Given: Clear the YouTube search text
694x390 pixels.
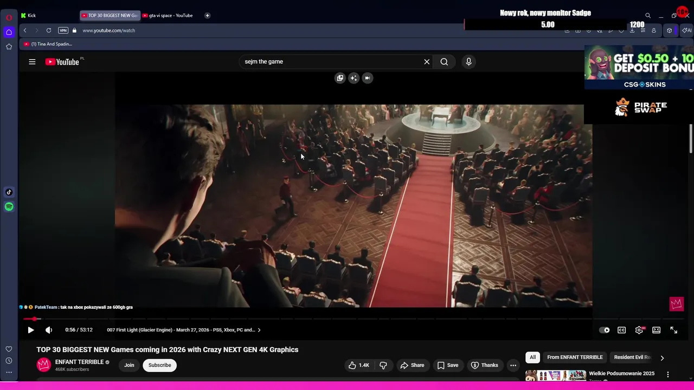Looking at the screenshot, I should coord(427,62).
